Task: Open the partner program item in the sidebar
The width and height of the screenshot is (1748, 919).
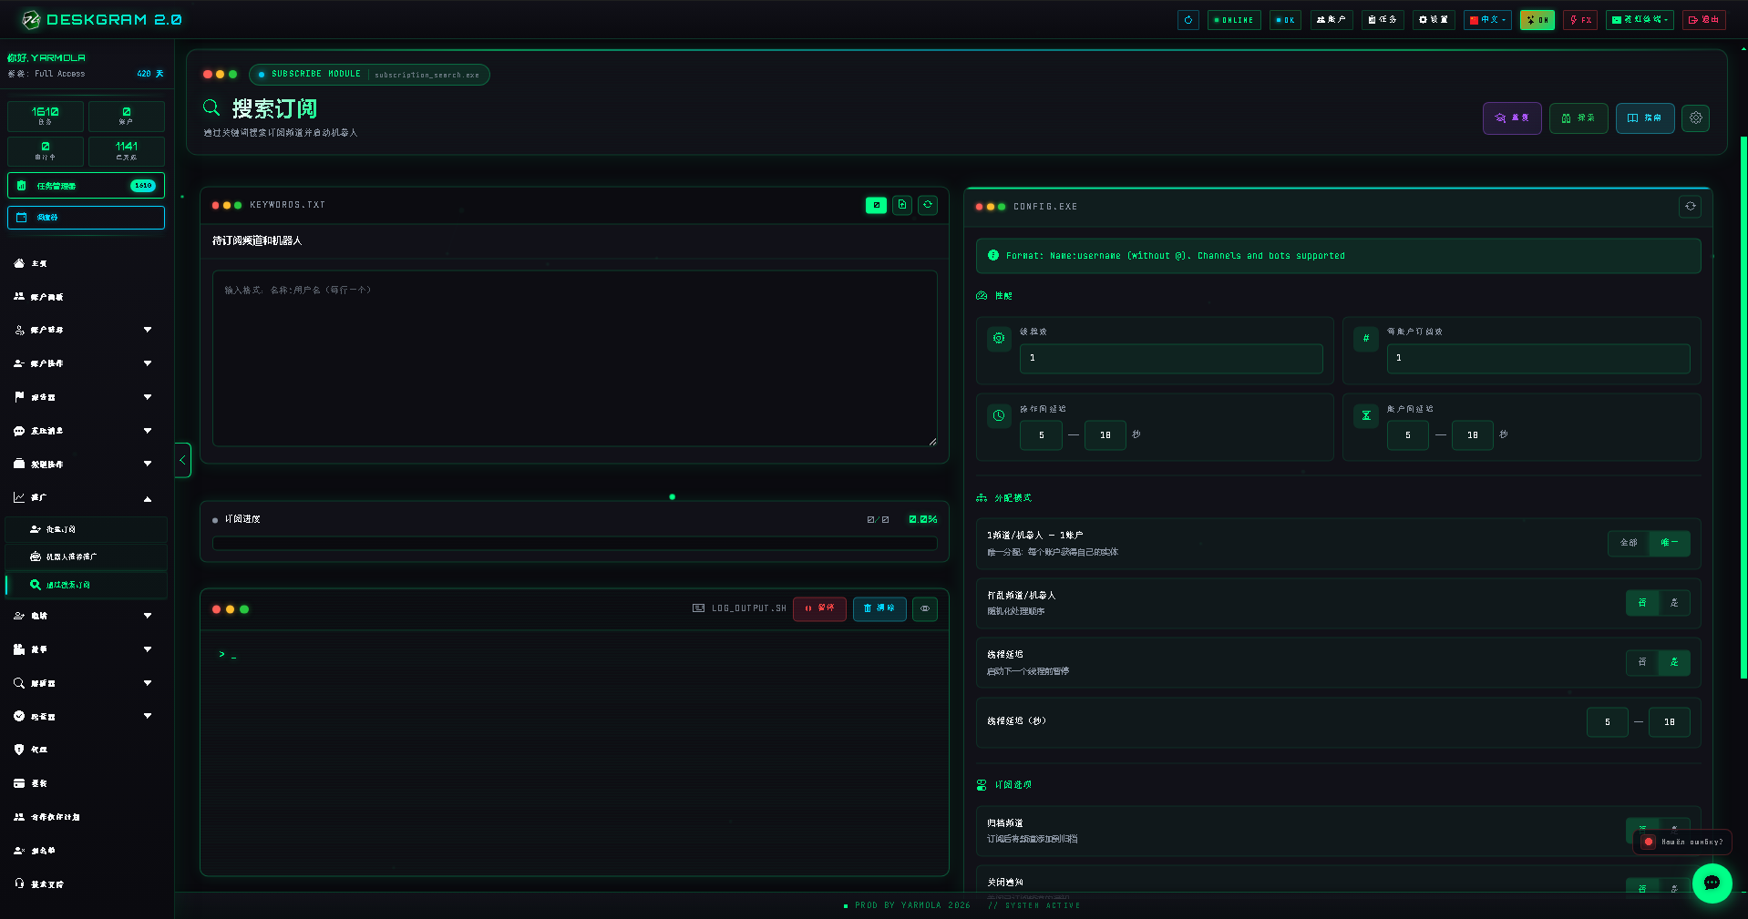Action: (87, 817)
